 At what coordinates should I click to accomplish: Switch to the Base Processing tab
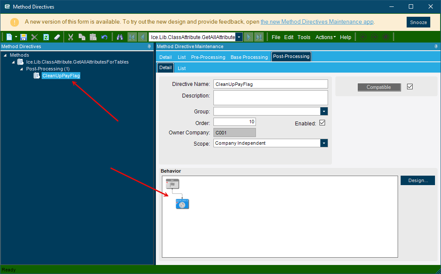249,57
